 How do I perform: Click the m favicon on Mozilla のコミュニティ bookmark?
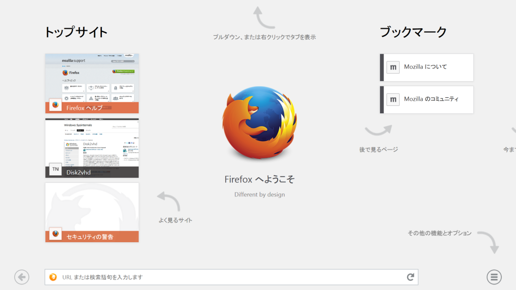(393, 99)
